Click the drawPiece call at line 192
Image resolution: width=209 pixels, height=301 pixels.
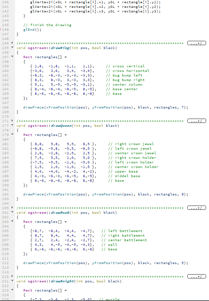106,194
